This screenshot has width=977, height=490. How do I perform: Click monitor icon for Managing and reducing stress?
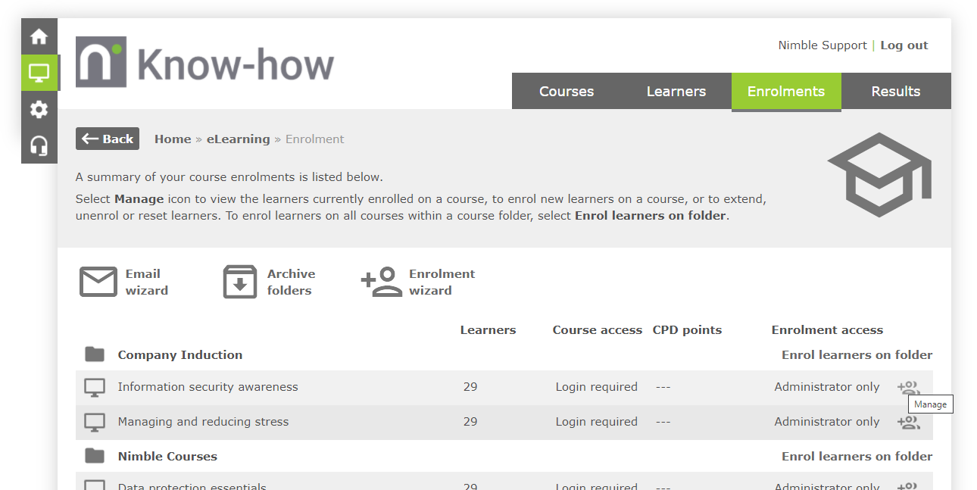95,423
